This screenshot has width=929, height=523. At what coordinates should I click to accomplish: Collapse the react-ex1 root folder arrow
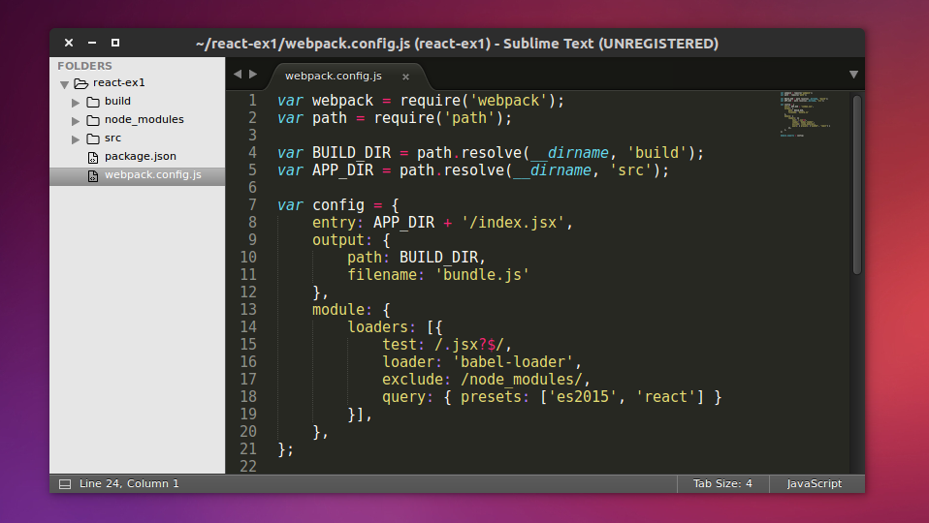(x=65, y=84)
